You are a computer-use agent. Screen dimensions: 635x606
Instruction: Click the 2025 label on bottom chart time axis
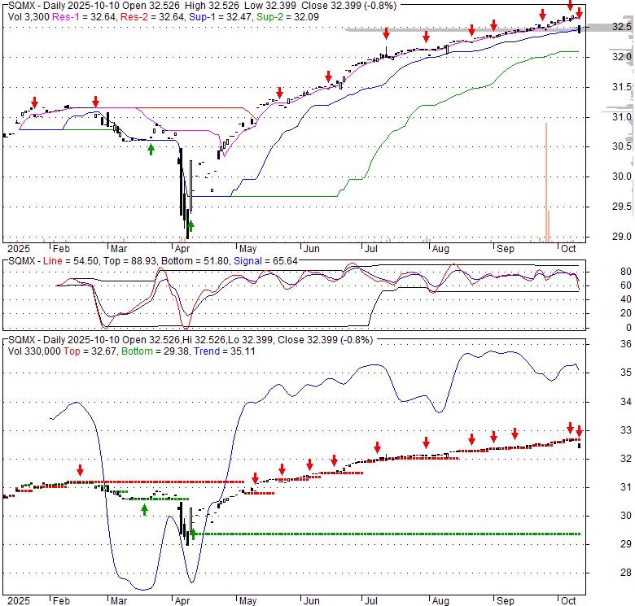click(19, 601)
